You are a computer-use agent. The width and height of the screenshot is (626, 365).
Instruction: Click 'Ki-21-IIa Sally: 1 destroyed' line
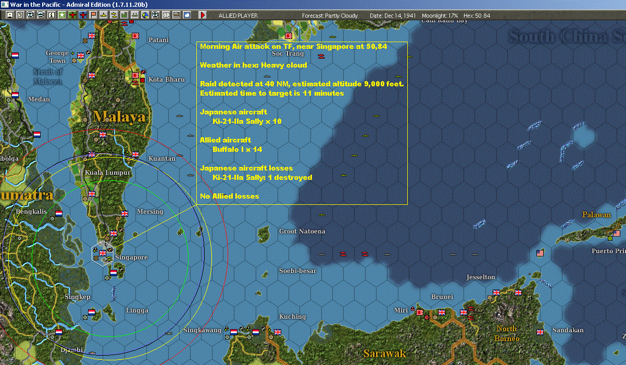pyautogui.click(x=262, y=177)
